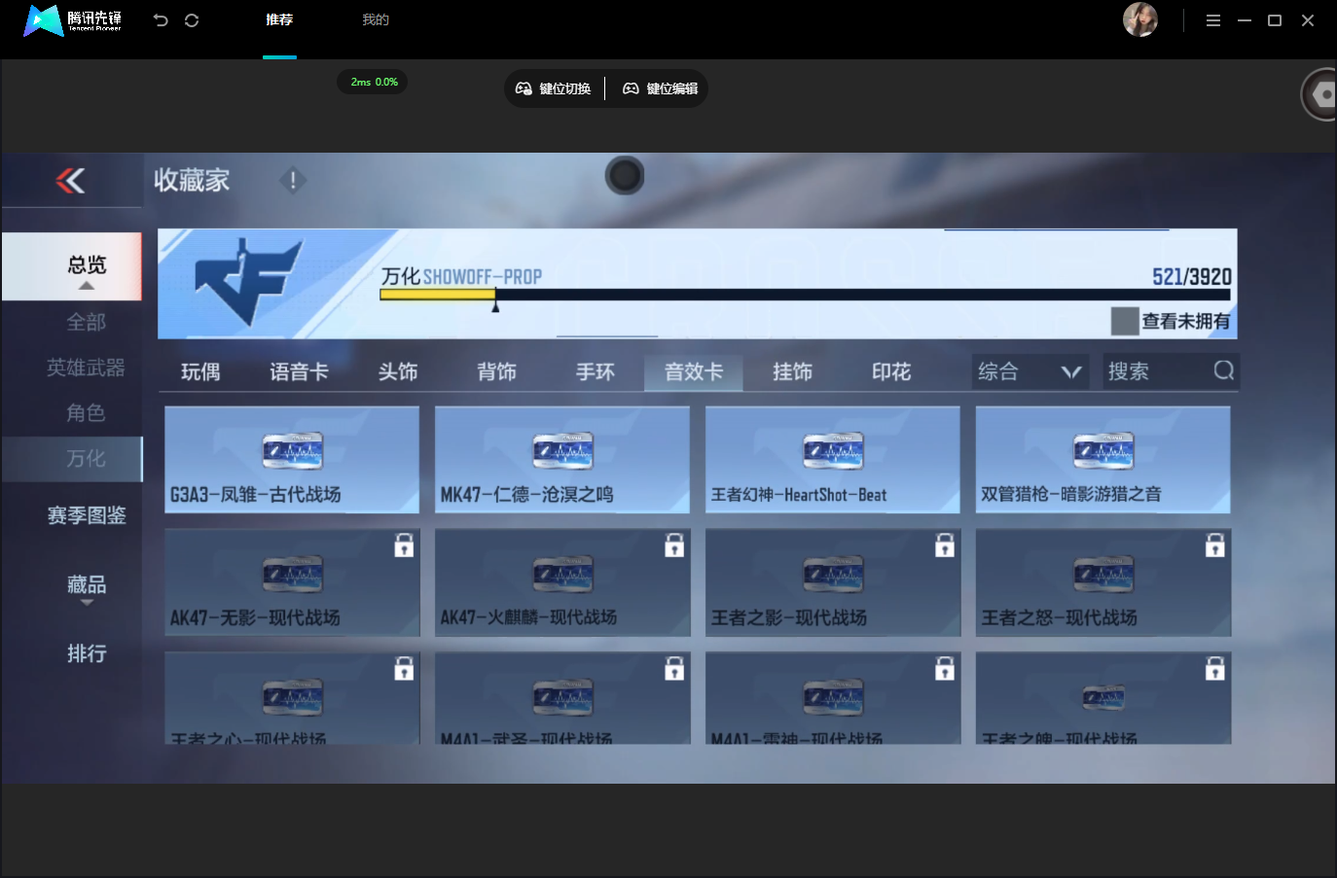Click the CF logo emblem in banner

pos(249,282)
